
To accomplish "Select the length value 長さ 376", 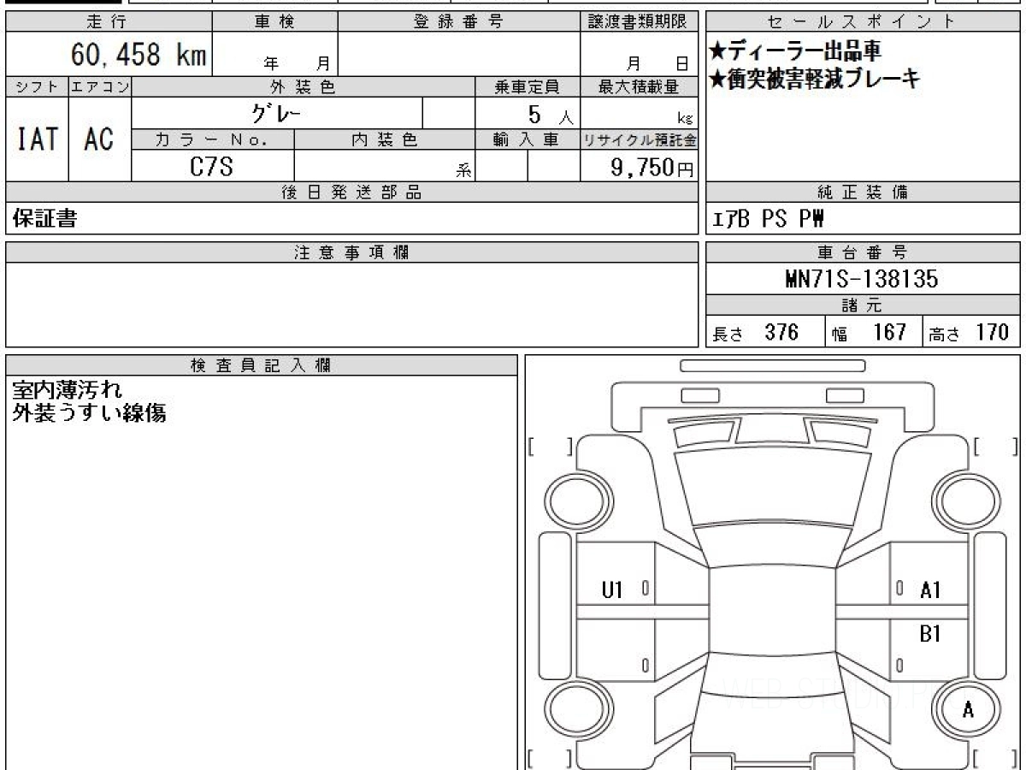I will click(x=756, y=333).
